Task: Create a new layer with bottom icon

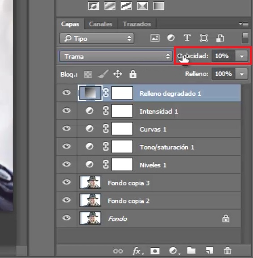Action: [x=210, y=251]
